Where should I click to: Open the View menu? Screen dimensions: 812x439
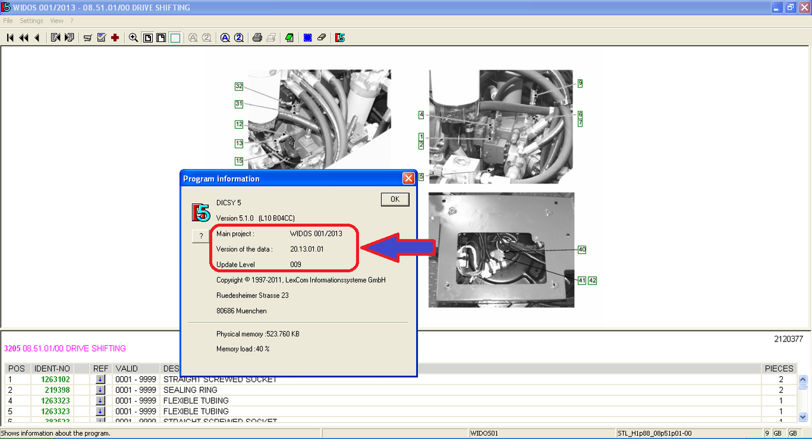[x=56, y=21]
